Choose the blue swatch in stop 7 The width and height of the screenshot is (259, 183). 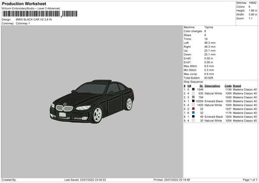(x=193, y=113)
